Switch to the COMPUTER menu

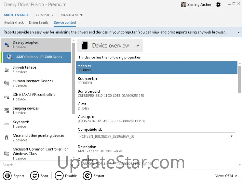point(45,15)
